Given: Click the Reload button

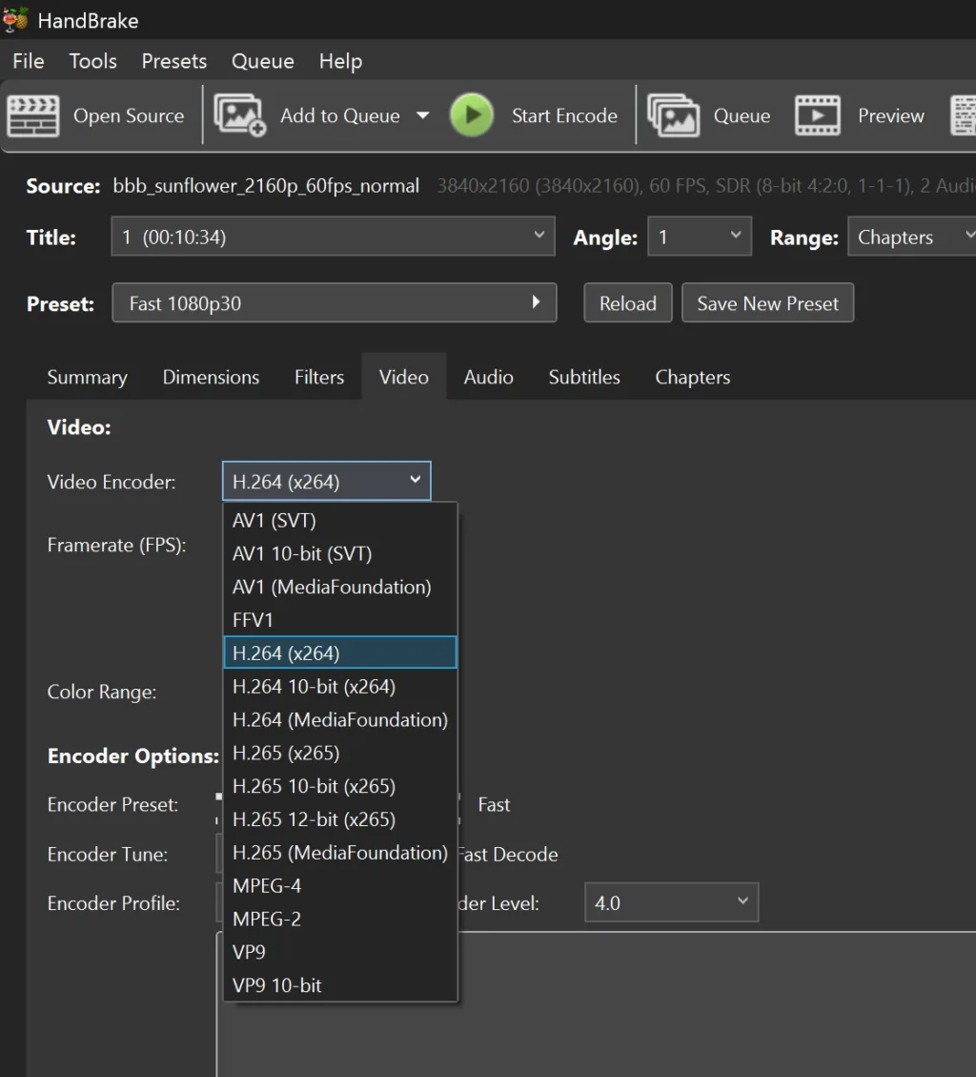Looking at the screenshot, I should [627, 303].
